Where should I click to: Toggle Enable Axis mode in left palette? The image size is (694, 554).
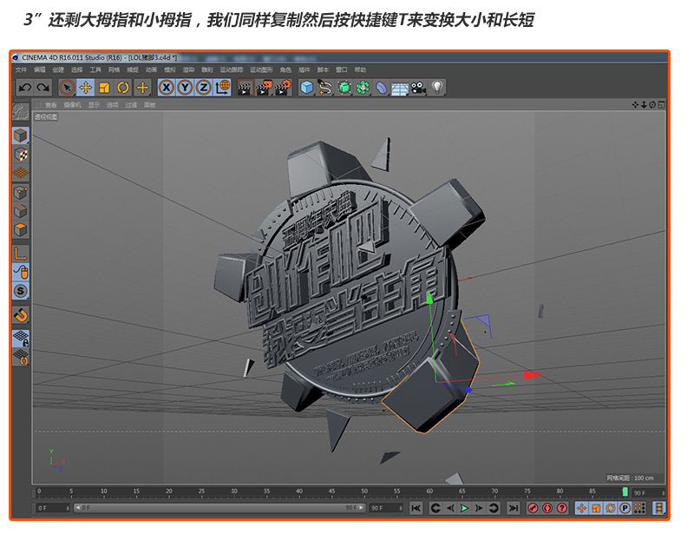20,253
